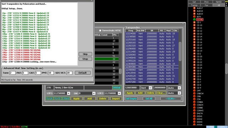Click the icon next to BBTV channel

194,17
